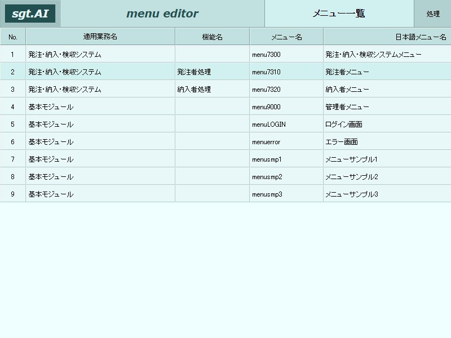Select the メニュー一覧 header tab

339,14
